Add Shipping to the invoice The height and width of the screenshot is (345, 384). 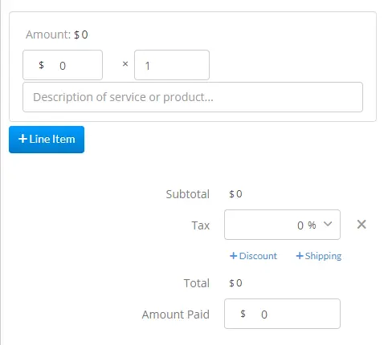(319, 256)
